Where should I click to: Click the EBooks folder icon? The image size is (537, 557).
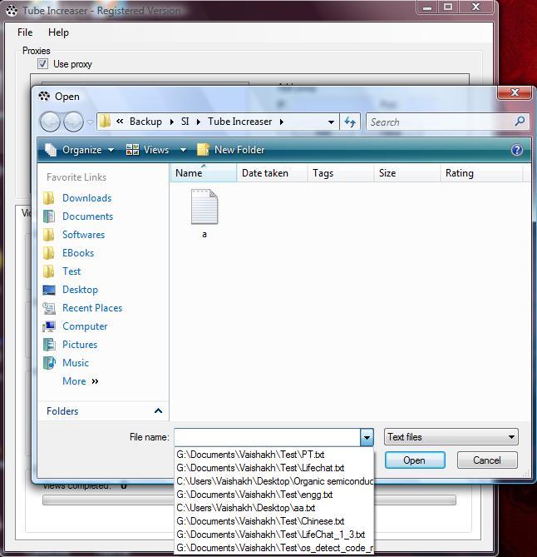pyautogui.click(x=48, y=253)
